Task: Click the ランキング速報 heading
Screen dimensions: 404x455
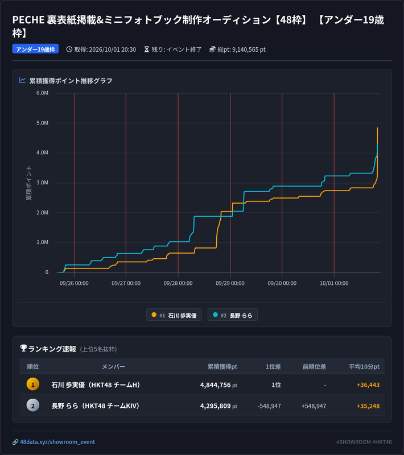Action: (52, 349)
